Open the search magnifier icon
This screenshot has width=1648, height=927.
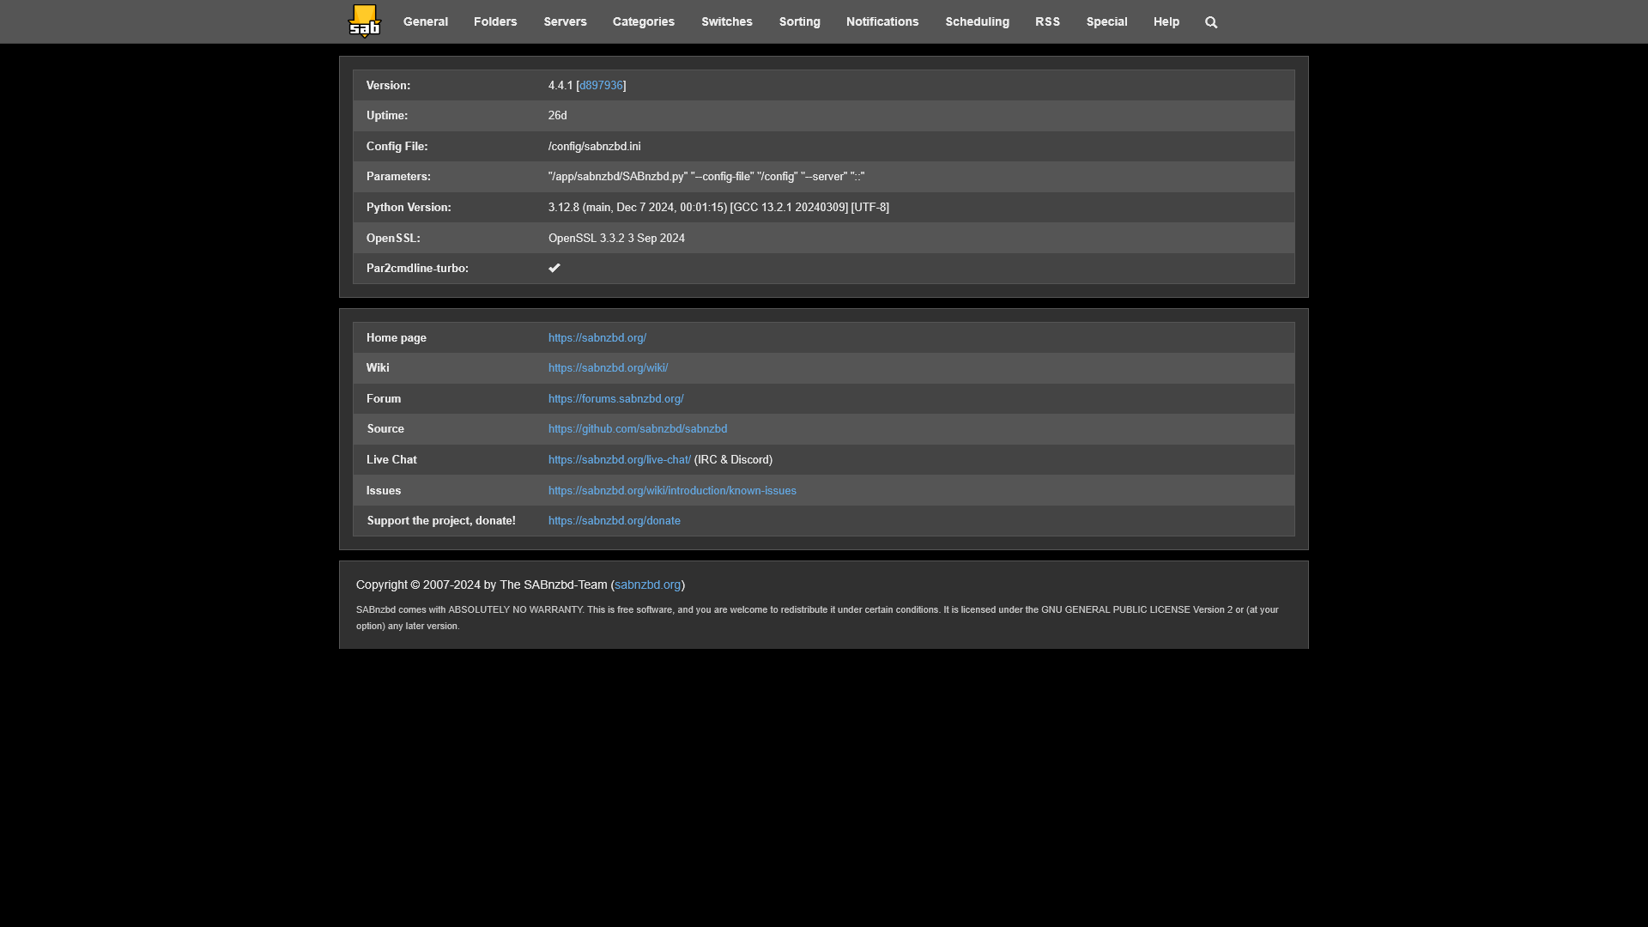coord(1211,22)
